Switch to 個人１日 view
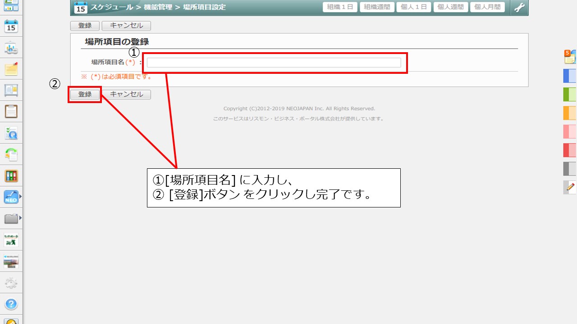Screen dimensions: 577x324 pos(414,7)
